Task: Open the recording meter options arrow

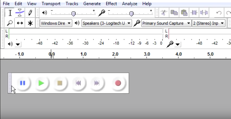Action: tap(178, 44)
